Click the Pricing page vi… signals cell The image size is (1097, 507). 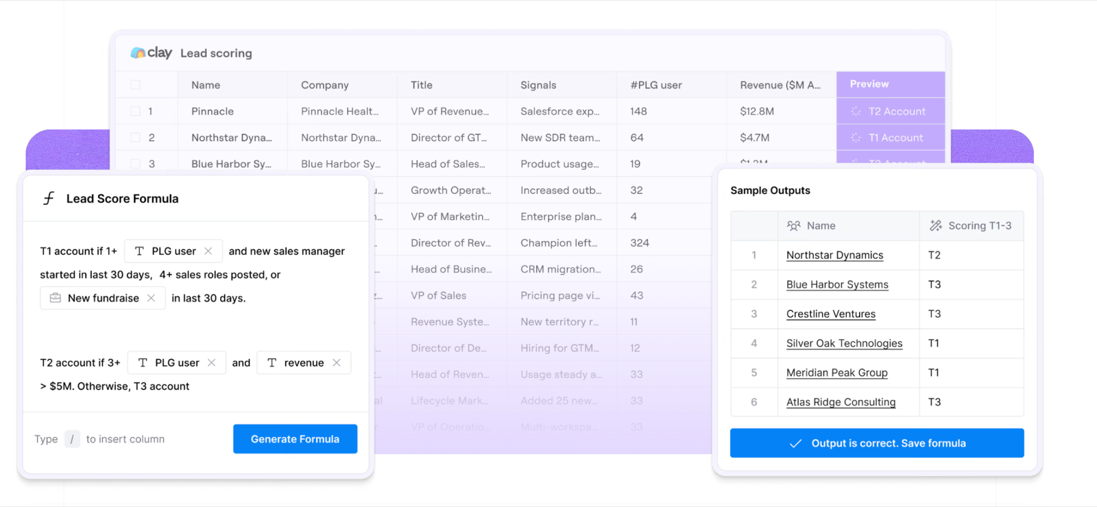point(562,295)
